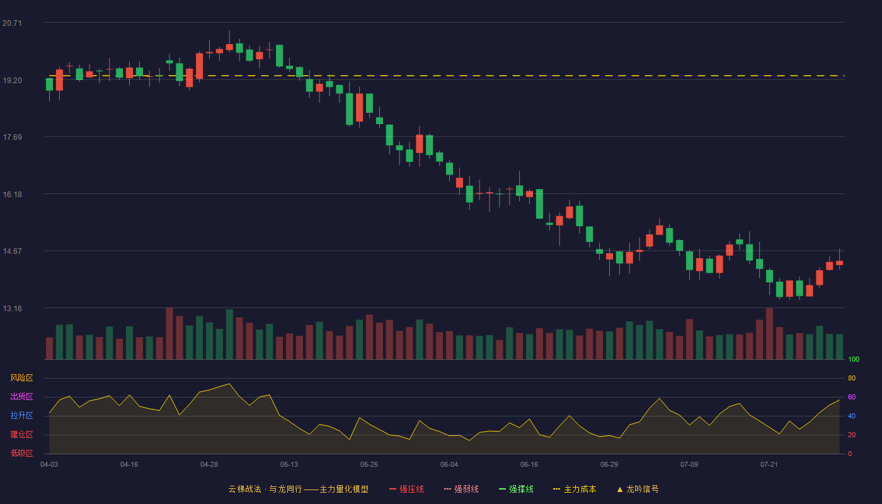Click the 出货区 zone label
Viewport: 882px width, 504px height.
[22, 397]
